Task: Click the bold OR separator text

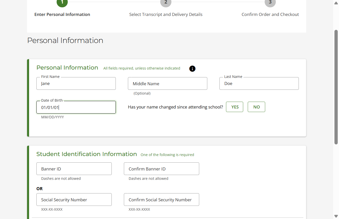Action: tap(39, 189)
